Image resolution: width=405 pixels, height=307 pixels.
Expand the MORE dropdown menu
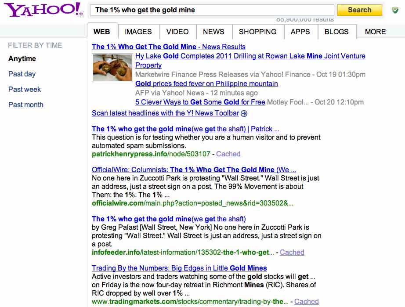(x=376, y=32)
